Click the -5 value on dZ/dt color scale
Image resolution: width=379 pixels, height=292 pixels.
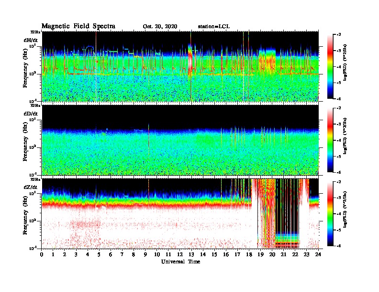(339, 230)
